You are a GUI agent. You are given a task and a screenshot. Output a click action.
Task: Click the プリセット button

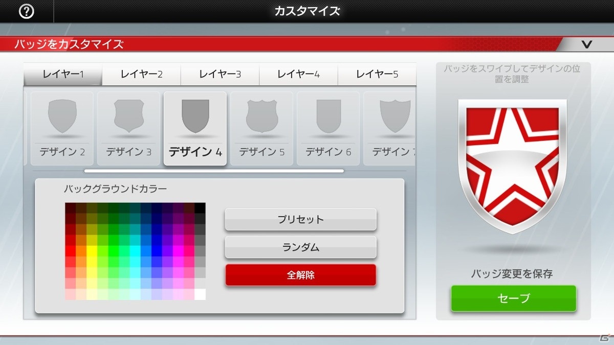point(301,220)
